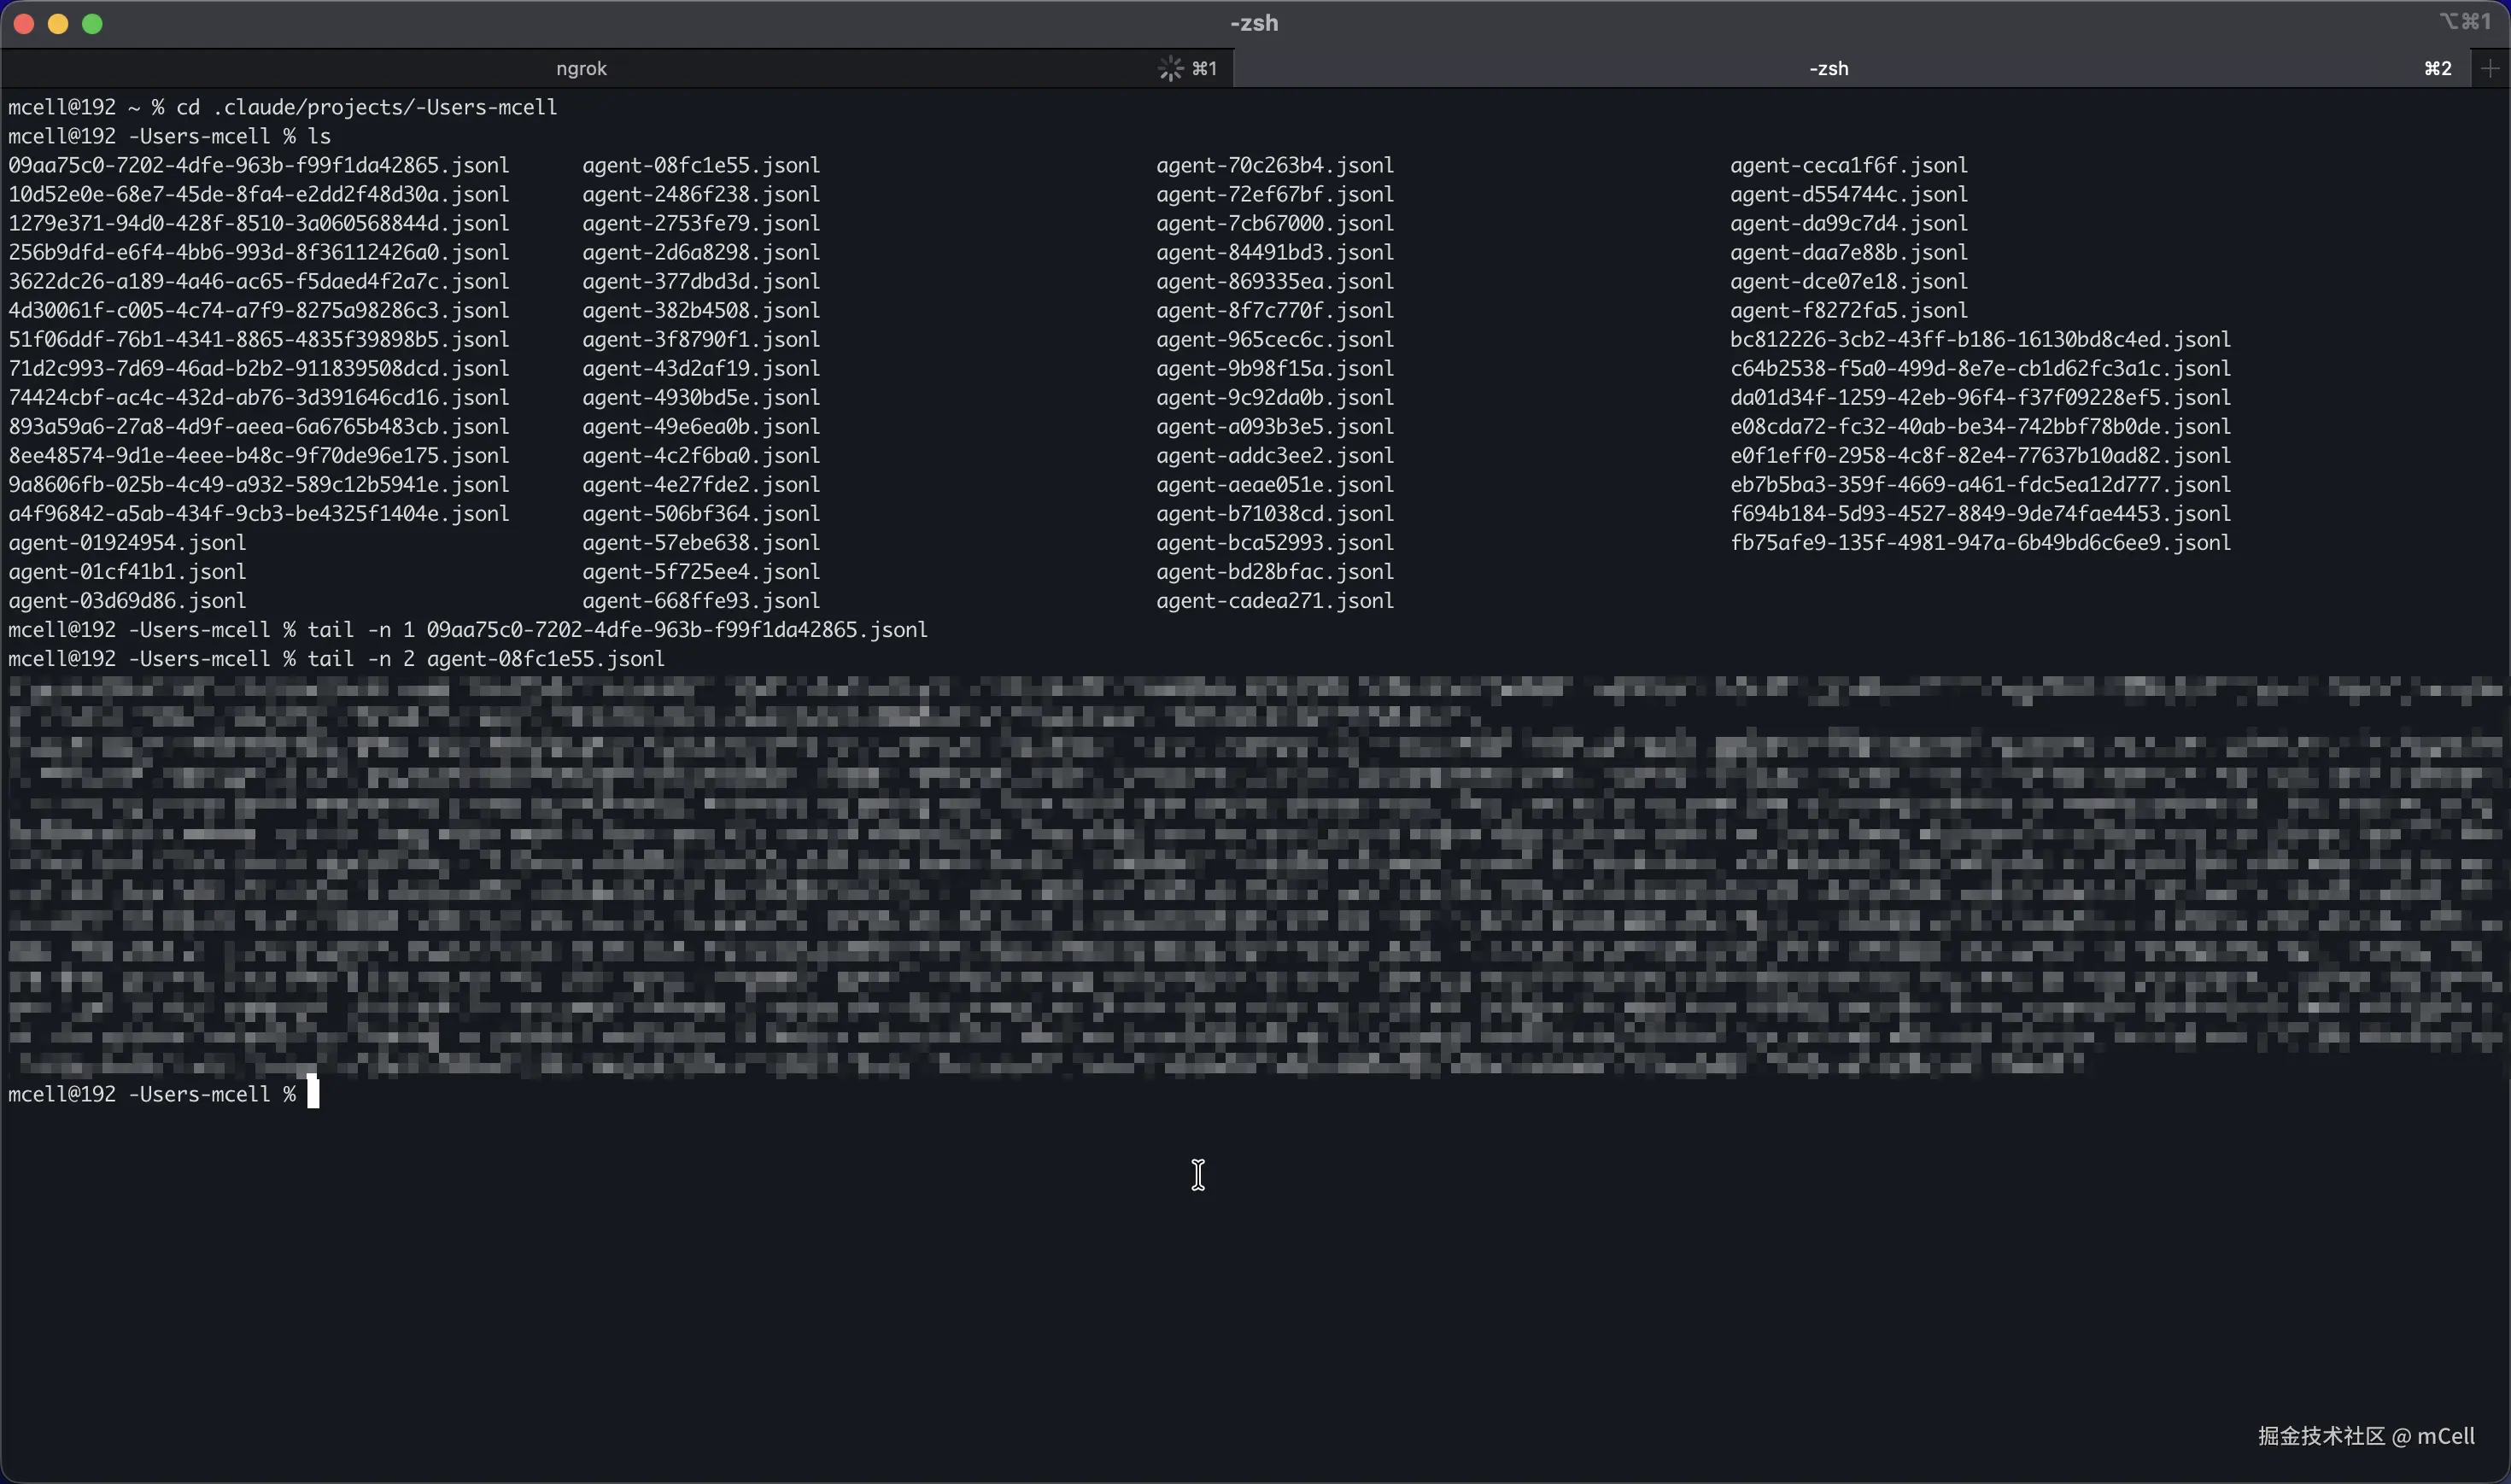Click file agent-ceca1f6f.jsonl in listing
Viewport: 2511px width, 1484px height.
tap(1848, 165)
